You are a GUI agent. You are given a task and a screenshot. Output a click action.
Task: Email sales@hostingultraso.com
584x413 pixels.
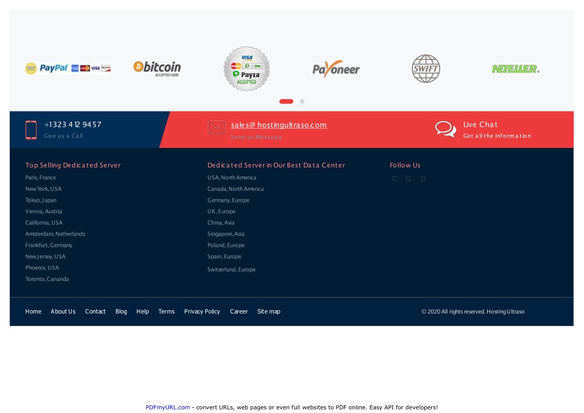click(x=278, y=125)
